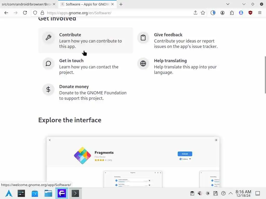266x199 pixels.
Task: Open the terminal taskbar icon
Action: [75, 193]
